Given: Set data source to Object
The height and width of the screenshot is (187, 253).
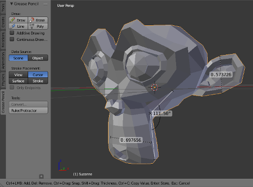Looking at the screenshot, I should point(38,58).
